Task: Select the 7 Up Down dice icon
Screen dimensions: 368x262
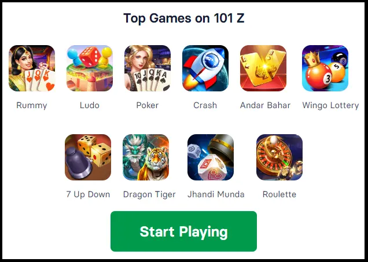Action: 88,157
